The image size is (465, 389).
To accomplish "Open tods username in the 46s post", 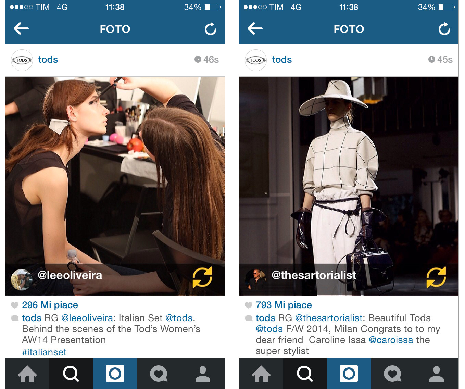I will click(x=48, y=60).
